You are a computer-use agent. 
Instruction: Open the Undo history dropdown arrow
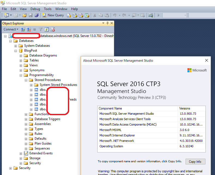119,15
